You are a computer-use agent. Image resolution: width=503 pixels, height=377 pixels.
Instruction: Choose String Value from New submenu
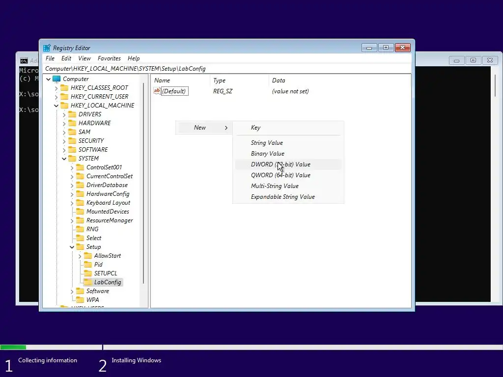(x=288, y=143)
